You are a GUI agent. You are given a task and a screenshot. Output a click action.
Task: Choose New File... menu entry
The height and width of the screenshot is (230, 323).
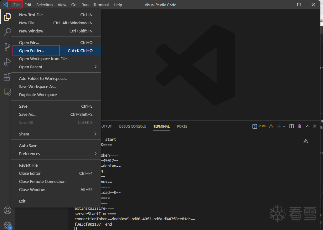click(x=56, y=23)
